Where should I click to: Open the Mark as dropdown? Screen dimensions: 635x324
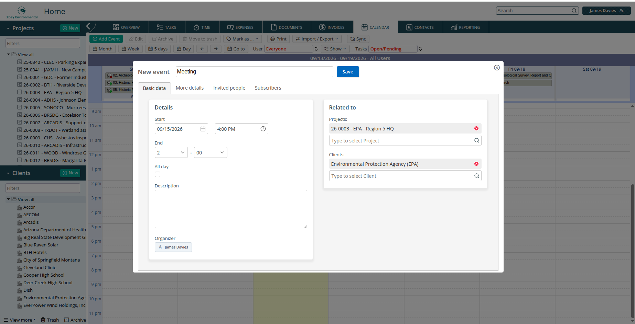(243, 39)
